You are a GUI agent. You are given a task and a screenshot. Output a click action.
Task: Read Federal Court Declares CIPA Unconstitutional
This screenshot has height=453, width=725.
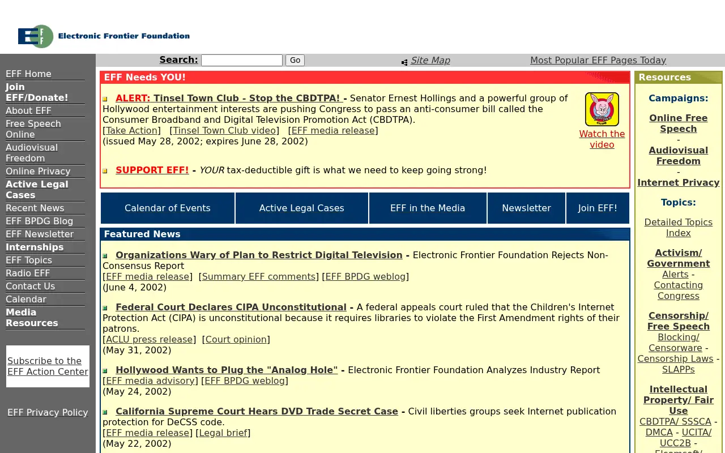tap(231, 307)
